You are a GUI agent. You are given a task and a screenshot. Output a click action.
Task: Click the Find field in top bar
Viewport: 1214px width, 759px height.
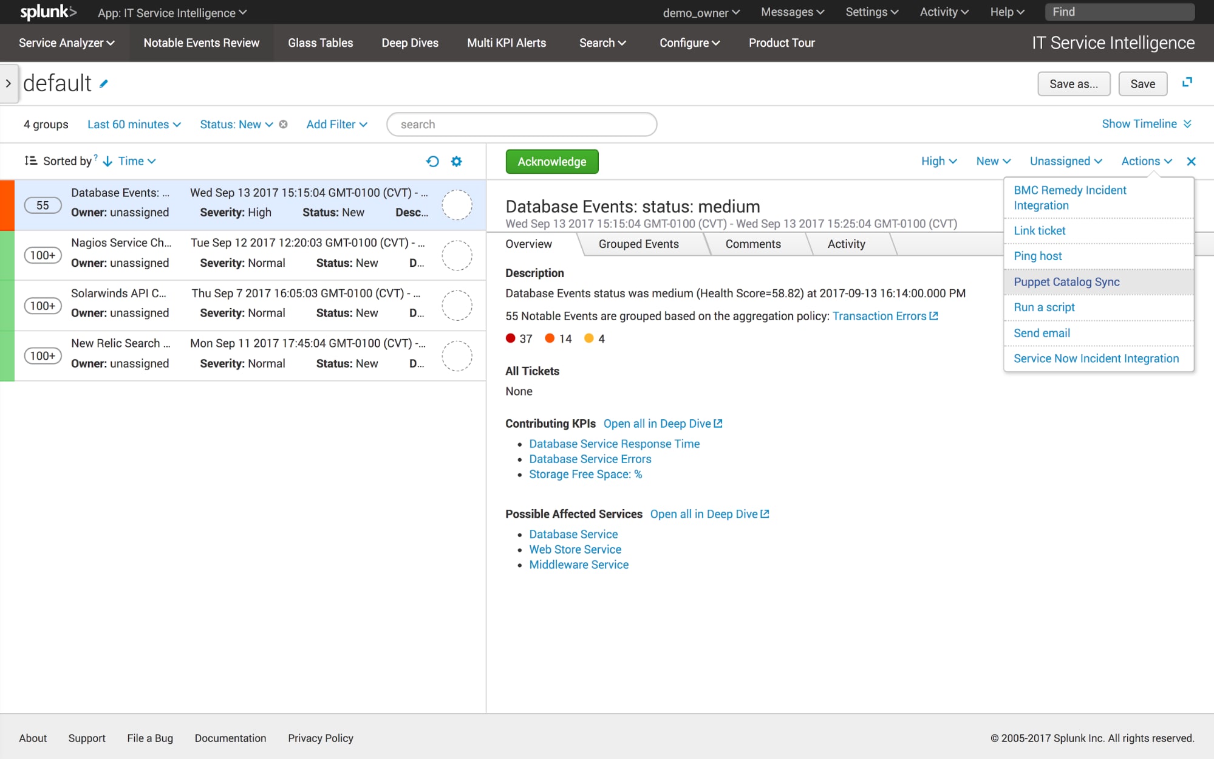(1120, 12)
